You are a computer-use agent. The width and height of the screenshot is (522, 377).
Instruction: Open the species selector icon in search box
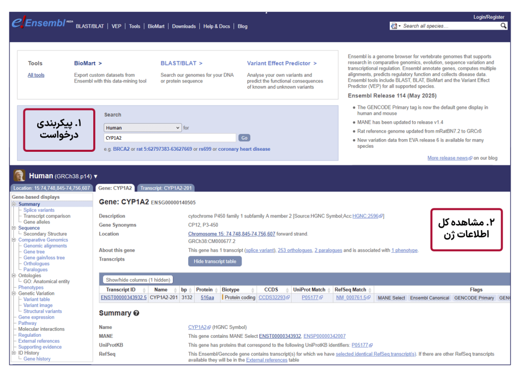coord(394,26)
